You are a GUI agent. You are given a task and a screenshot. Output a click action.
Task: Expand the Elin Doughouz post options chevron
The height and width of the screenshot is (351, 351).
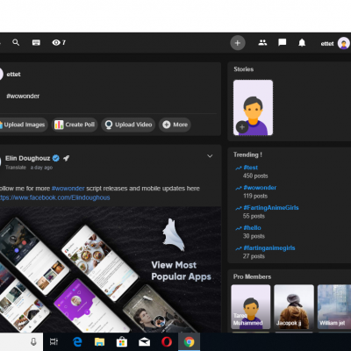[210, 156]
